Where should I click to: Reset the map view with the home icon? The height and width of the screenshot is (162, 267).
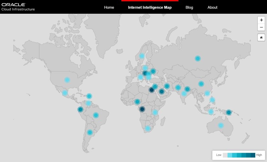pyautogui.click(x=261, y=37)
